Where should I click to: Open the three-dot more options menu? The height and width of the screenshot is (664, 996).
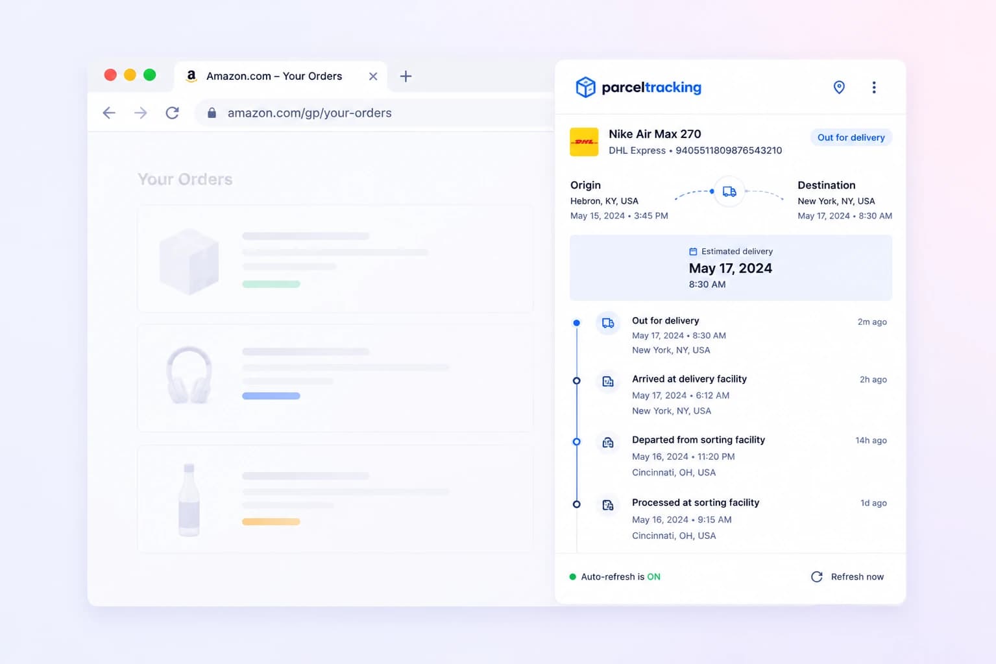(874, 87)
